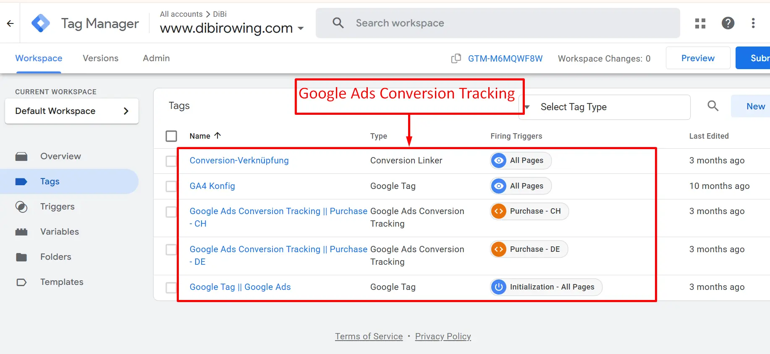Switch to the Versions tab
Image resolution: width=770 pixels, height=354 pixels.
tap(100, 58)
